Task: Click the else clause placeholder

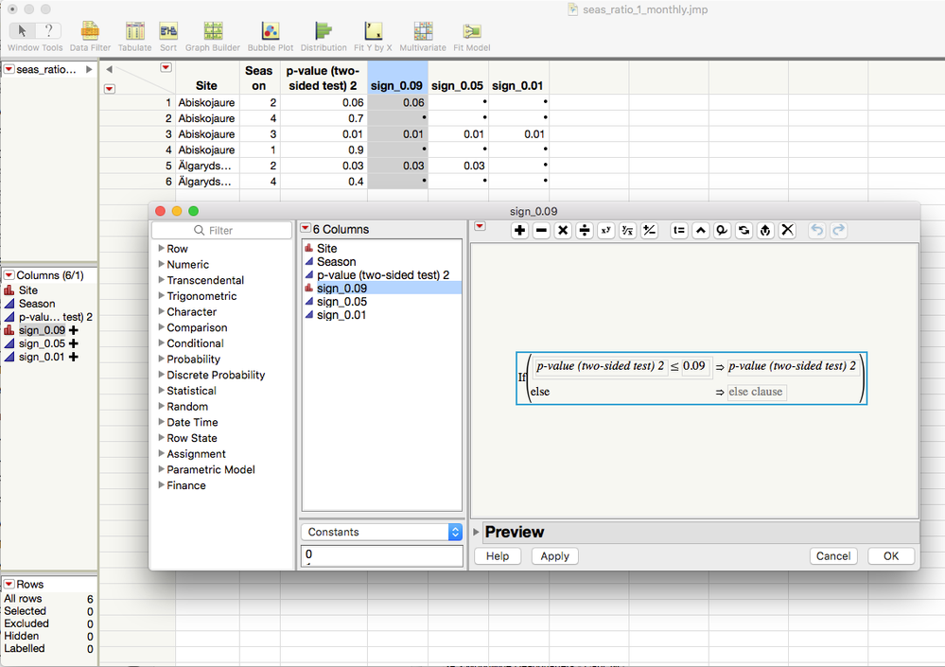Action: point(756,392)
